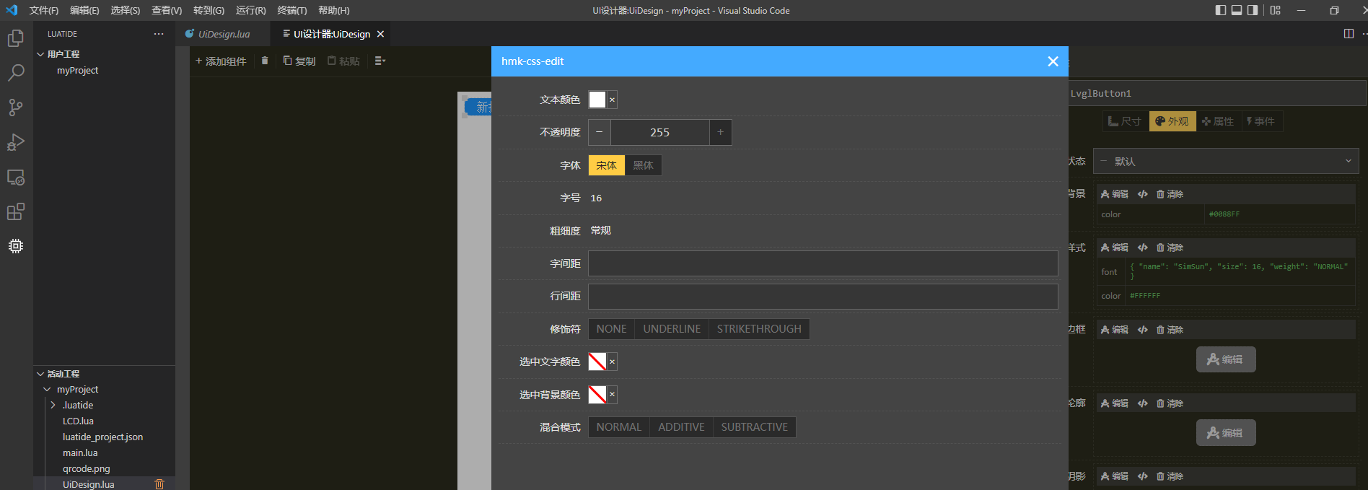Click the 粘贴 paste button in toolbar

coord(343,61)
